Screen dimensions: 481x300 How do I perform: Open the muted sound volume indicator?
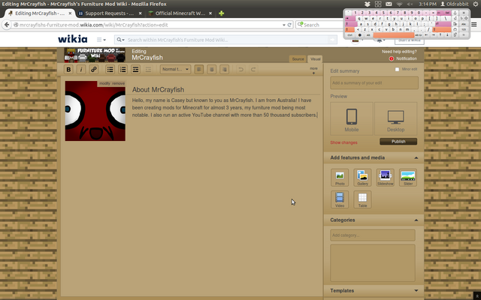[x=410, y=4]
